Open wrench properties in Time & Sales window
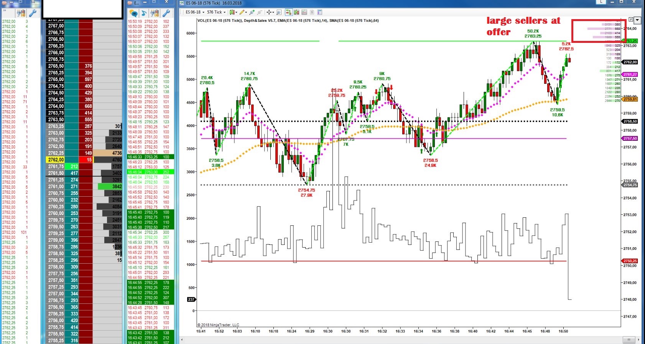The image size is (645, 344). click(166, 13)
